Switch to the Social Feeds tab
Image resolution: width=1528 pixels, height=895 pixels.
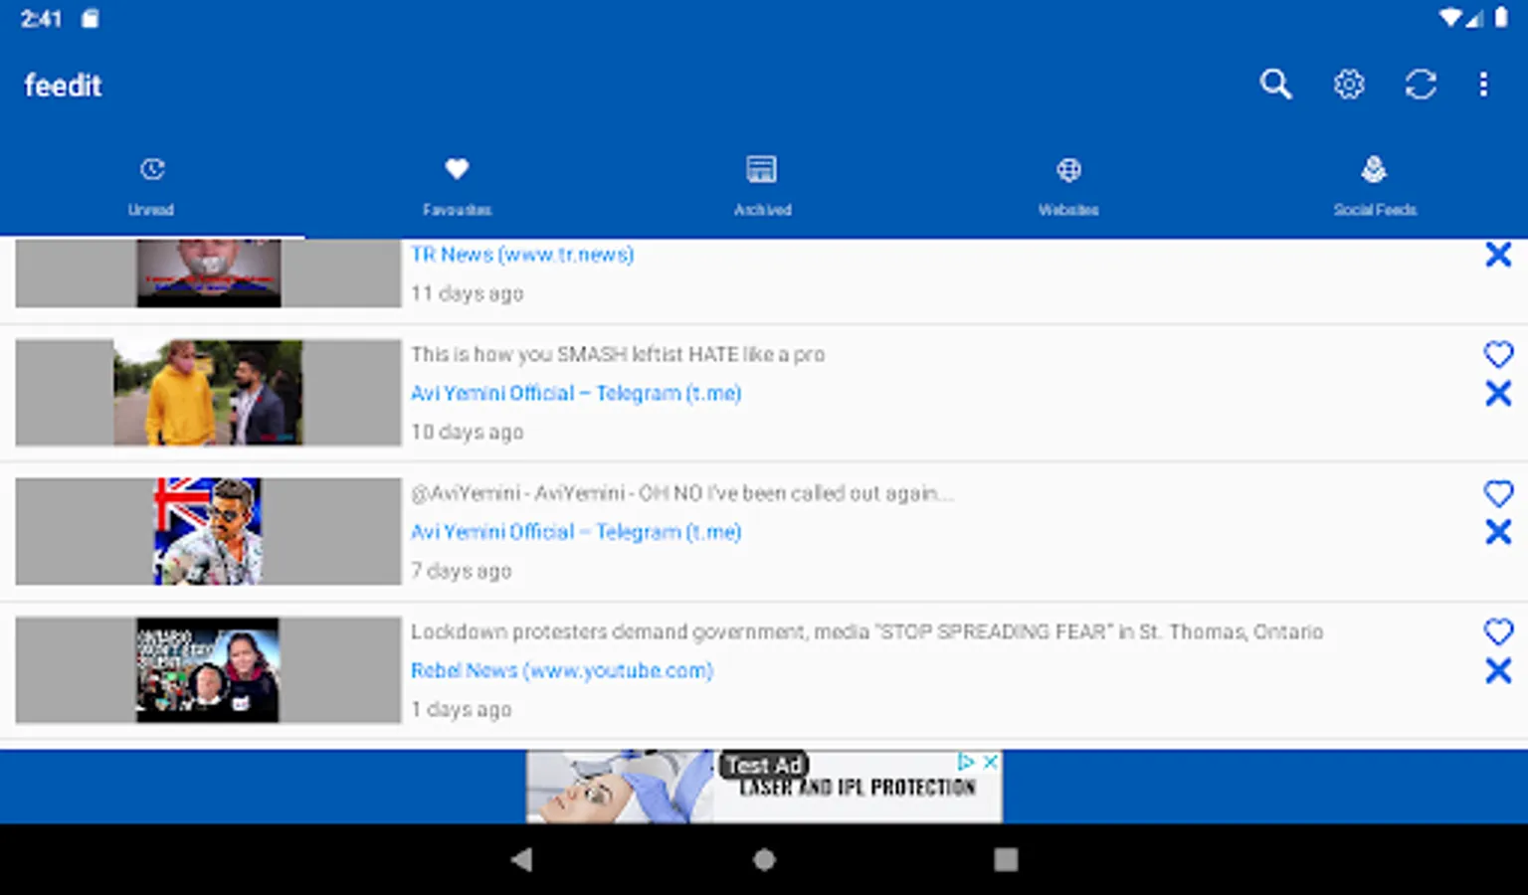[x=1375, y=186]
